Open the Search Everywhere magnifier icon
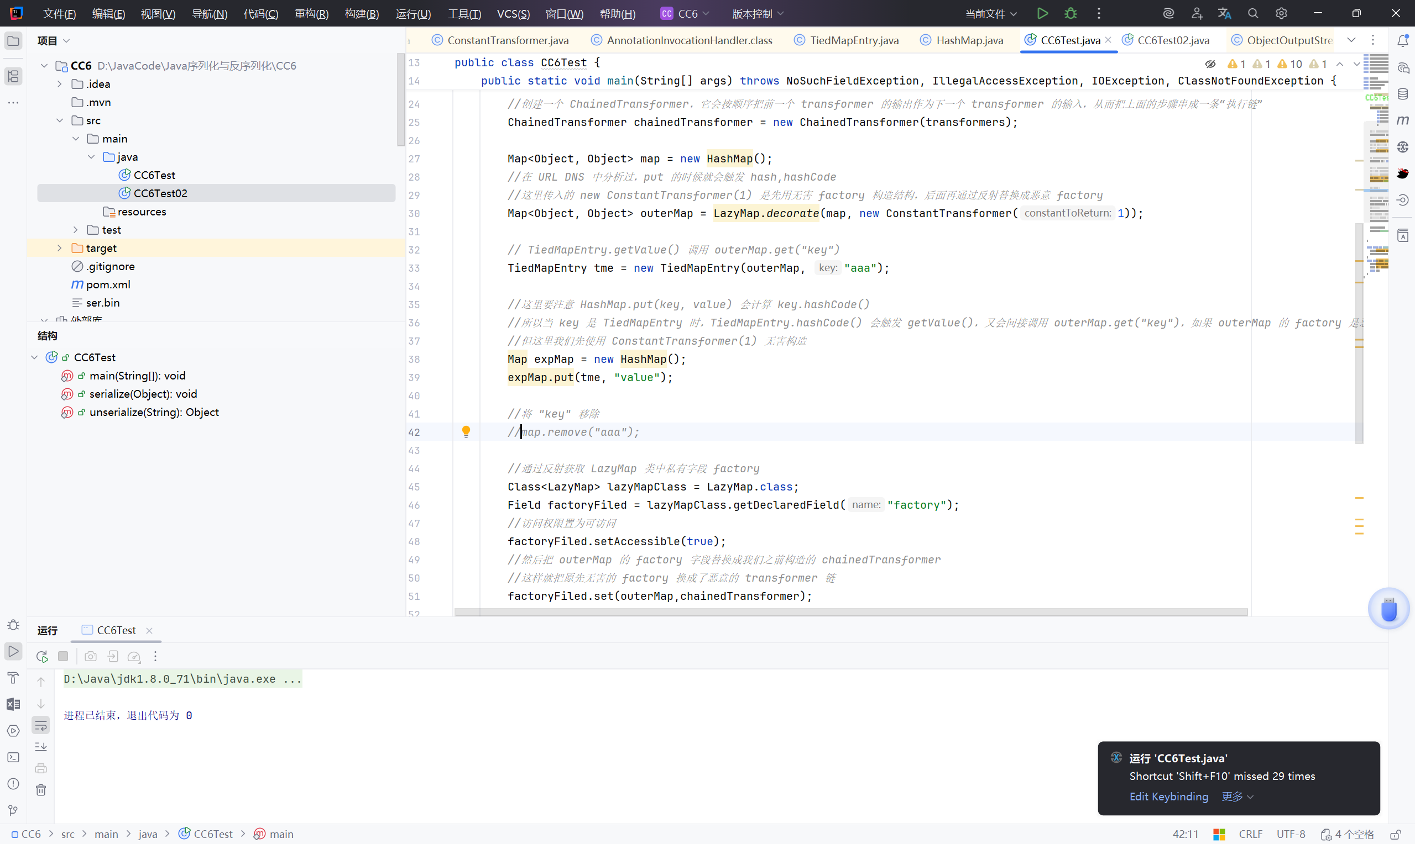The image size is (1415, 844). [1253, 14]
